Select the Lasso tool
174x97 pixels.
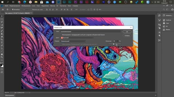coord(2,22)
